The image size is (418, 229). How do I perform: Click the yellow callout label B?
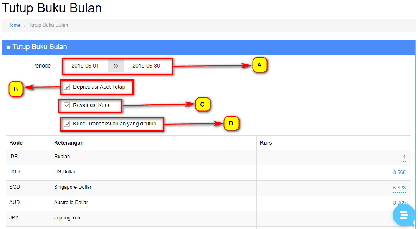coord(16,89)
